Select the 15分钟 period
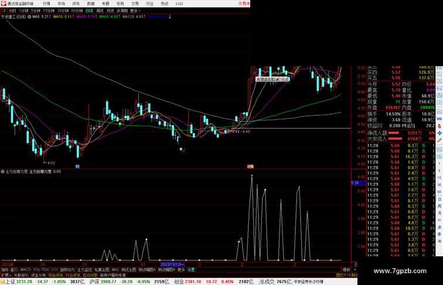 49,11
